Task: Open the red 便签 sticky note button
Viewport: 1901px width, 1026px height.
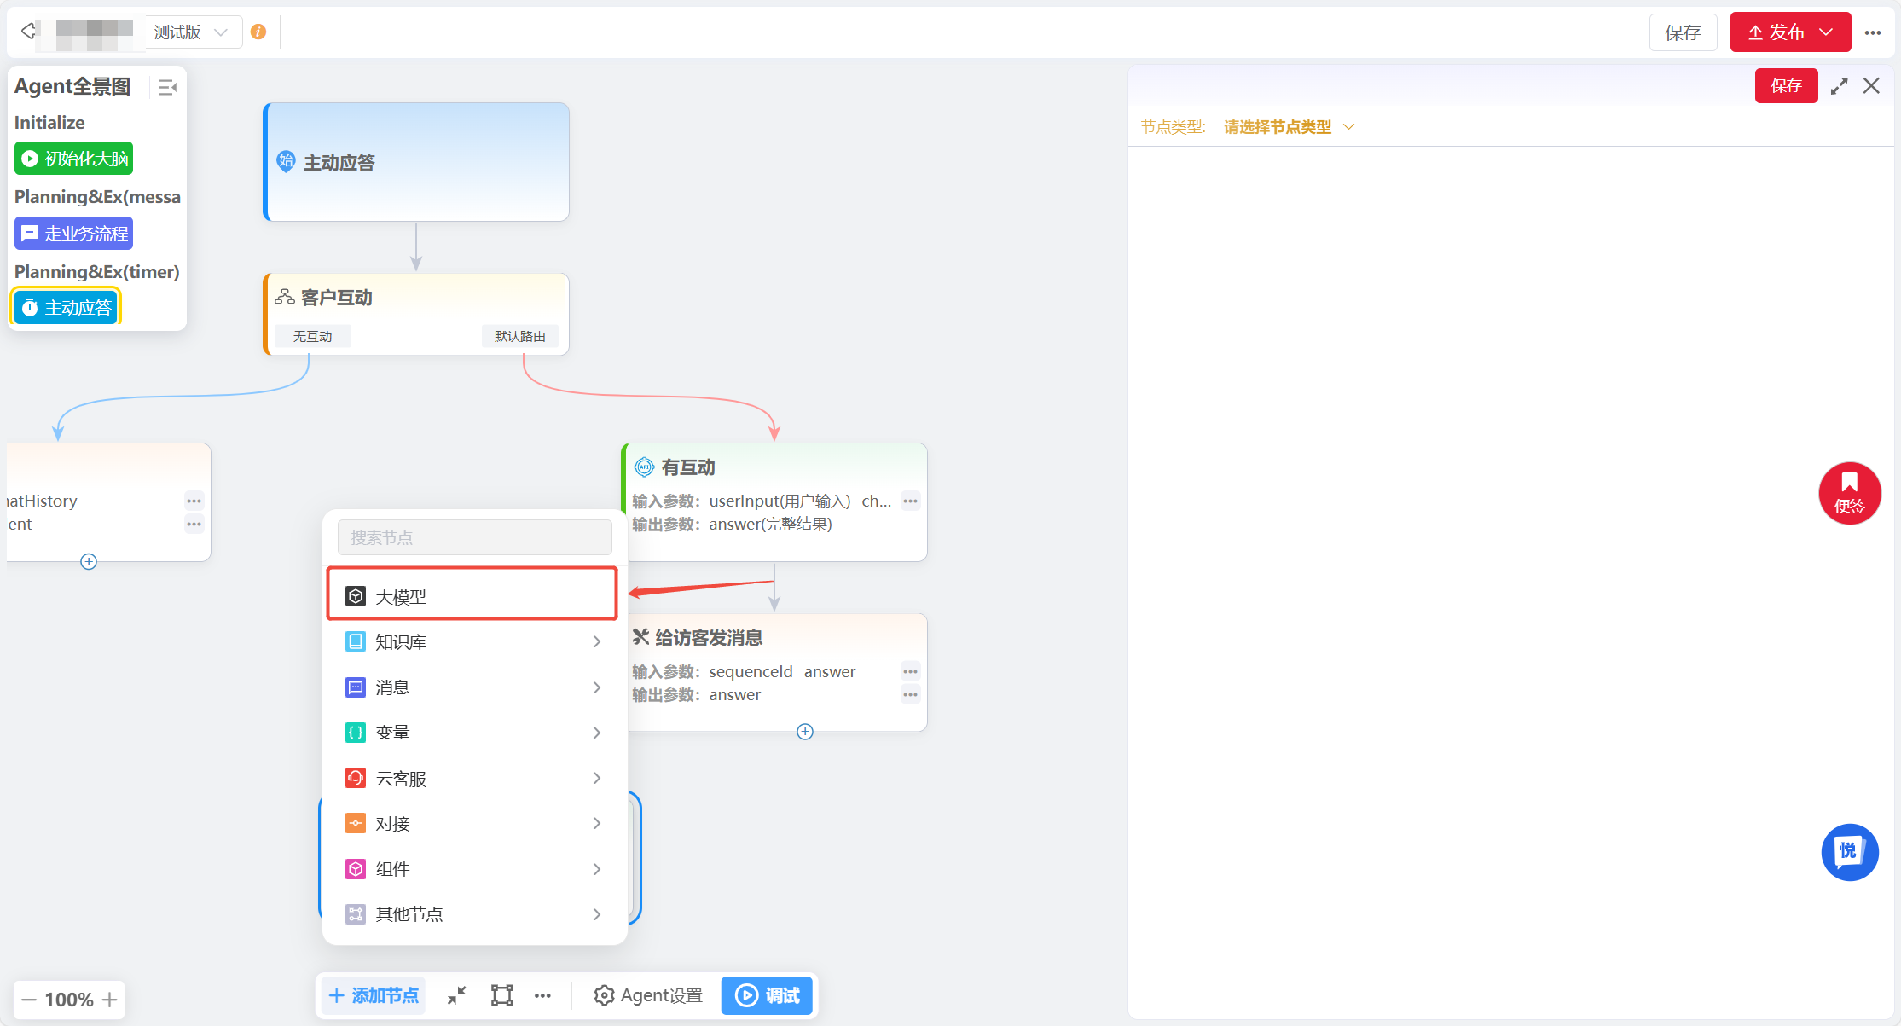Action: (1849, 494)
